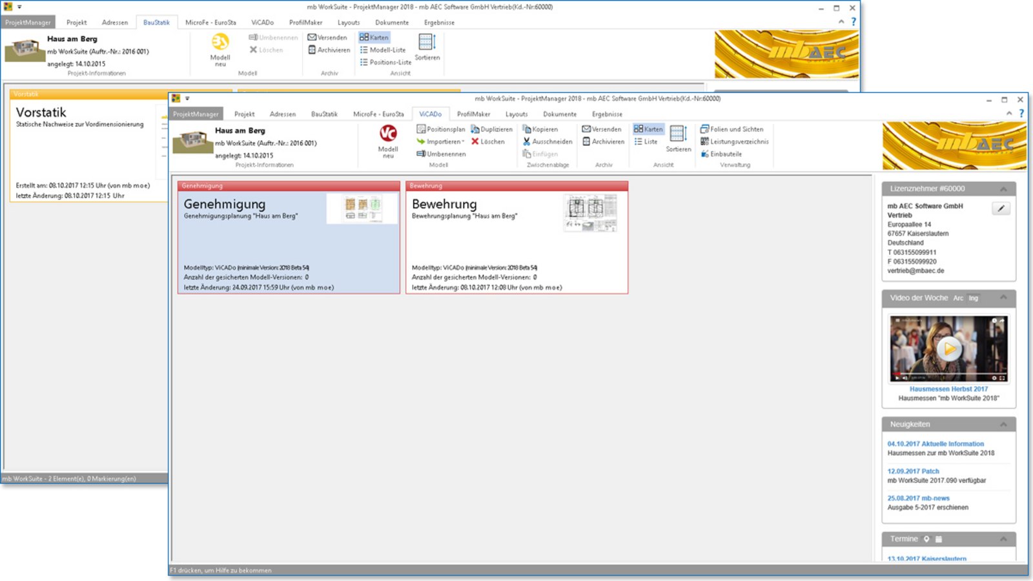
Task: Select Positions-Liste view in back window
Action: coord(385,62)
